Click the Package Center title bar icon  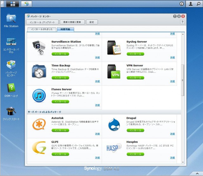pyautogui.click(x=28, y=16)
